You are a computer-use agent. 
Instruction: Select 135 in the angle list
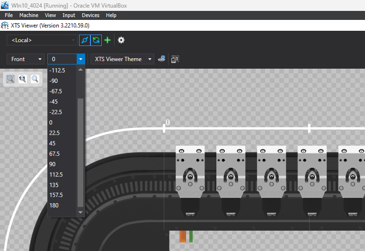click(x=62, y=185)
